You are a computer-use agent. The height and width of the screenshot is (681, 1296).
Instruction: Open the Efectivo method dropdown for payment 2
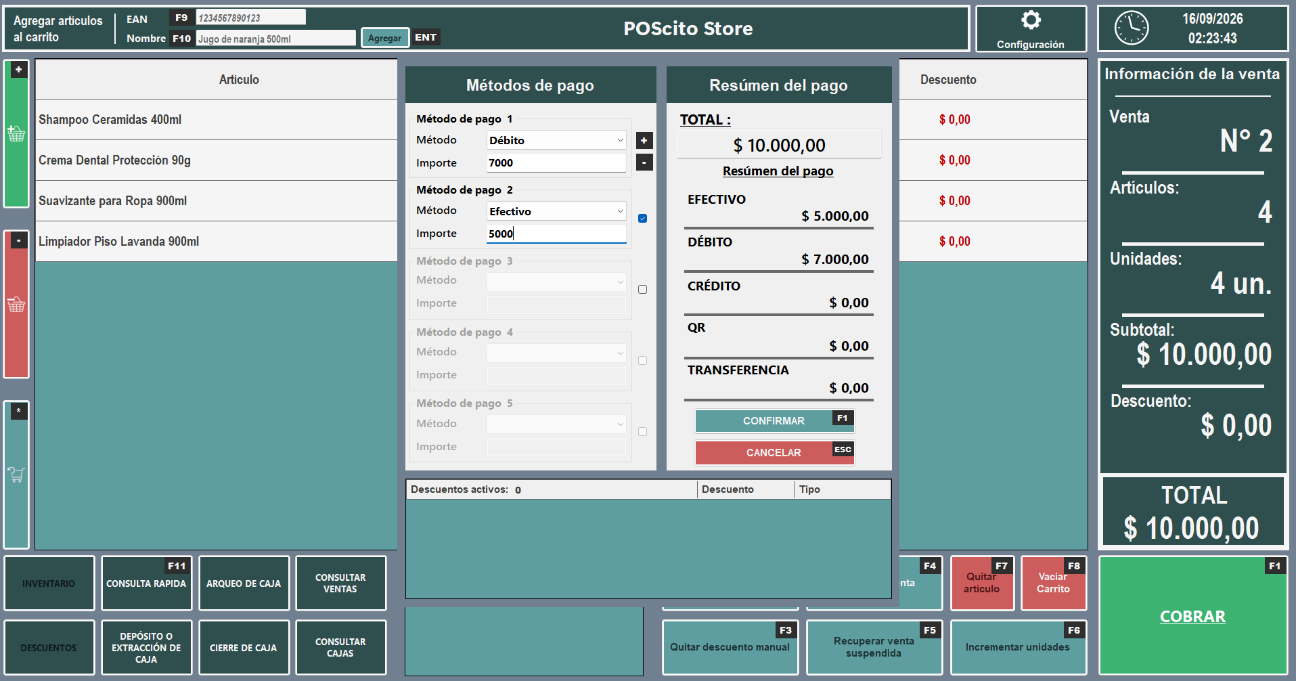(556, 211)
